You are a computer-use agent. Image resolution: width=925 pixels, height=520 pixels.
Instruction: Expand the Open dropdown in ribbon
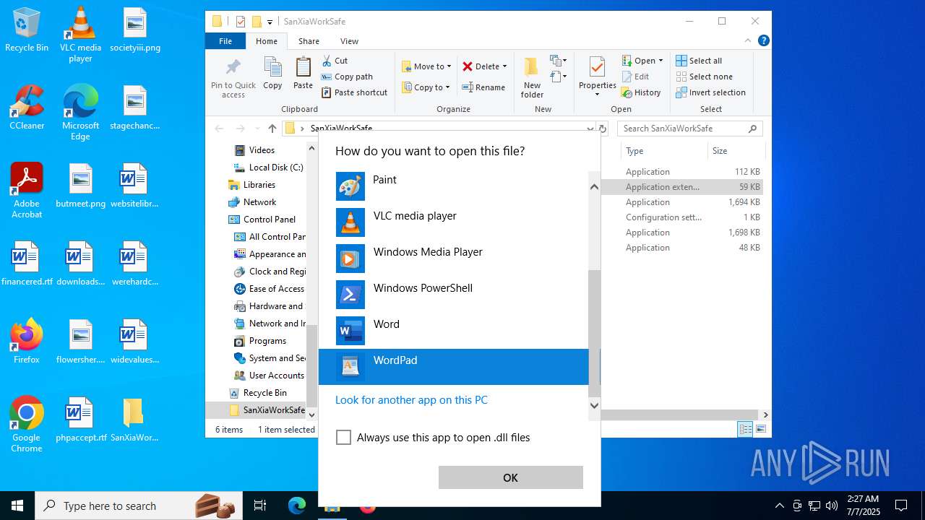pyautogui.click(x=661, y=61)
